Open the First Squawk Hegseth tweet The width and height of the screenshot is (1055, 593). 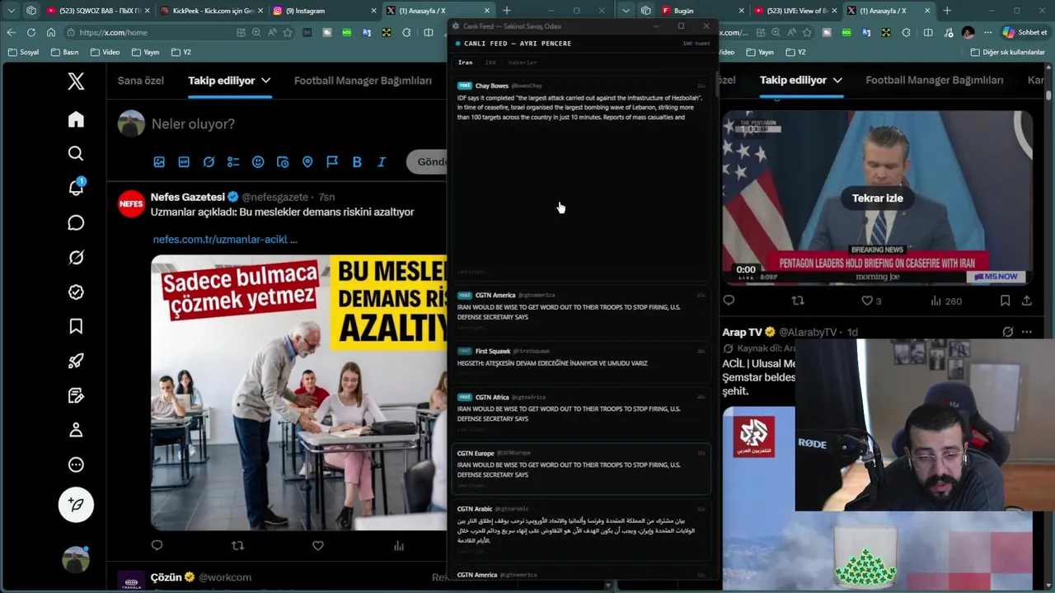pyautogui.click(x=581, y=361)
